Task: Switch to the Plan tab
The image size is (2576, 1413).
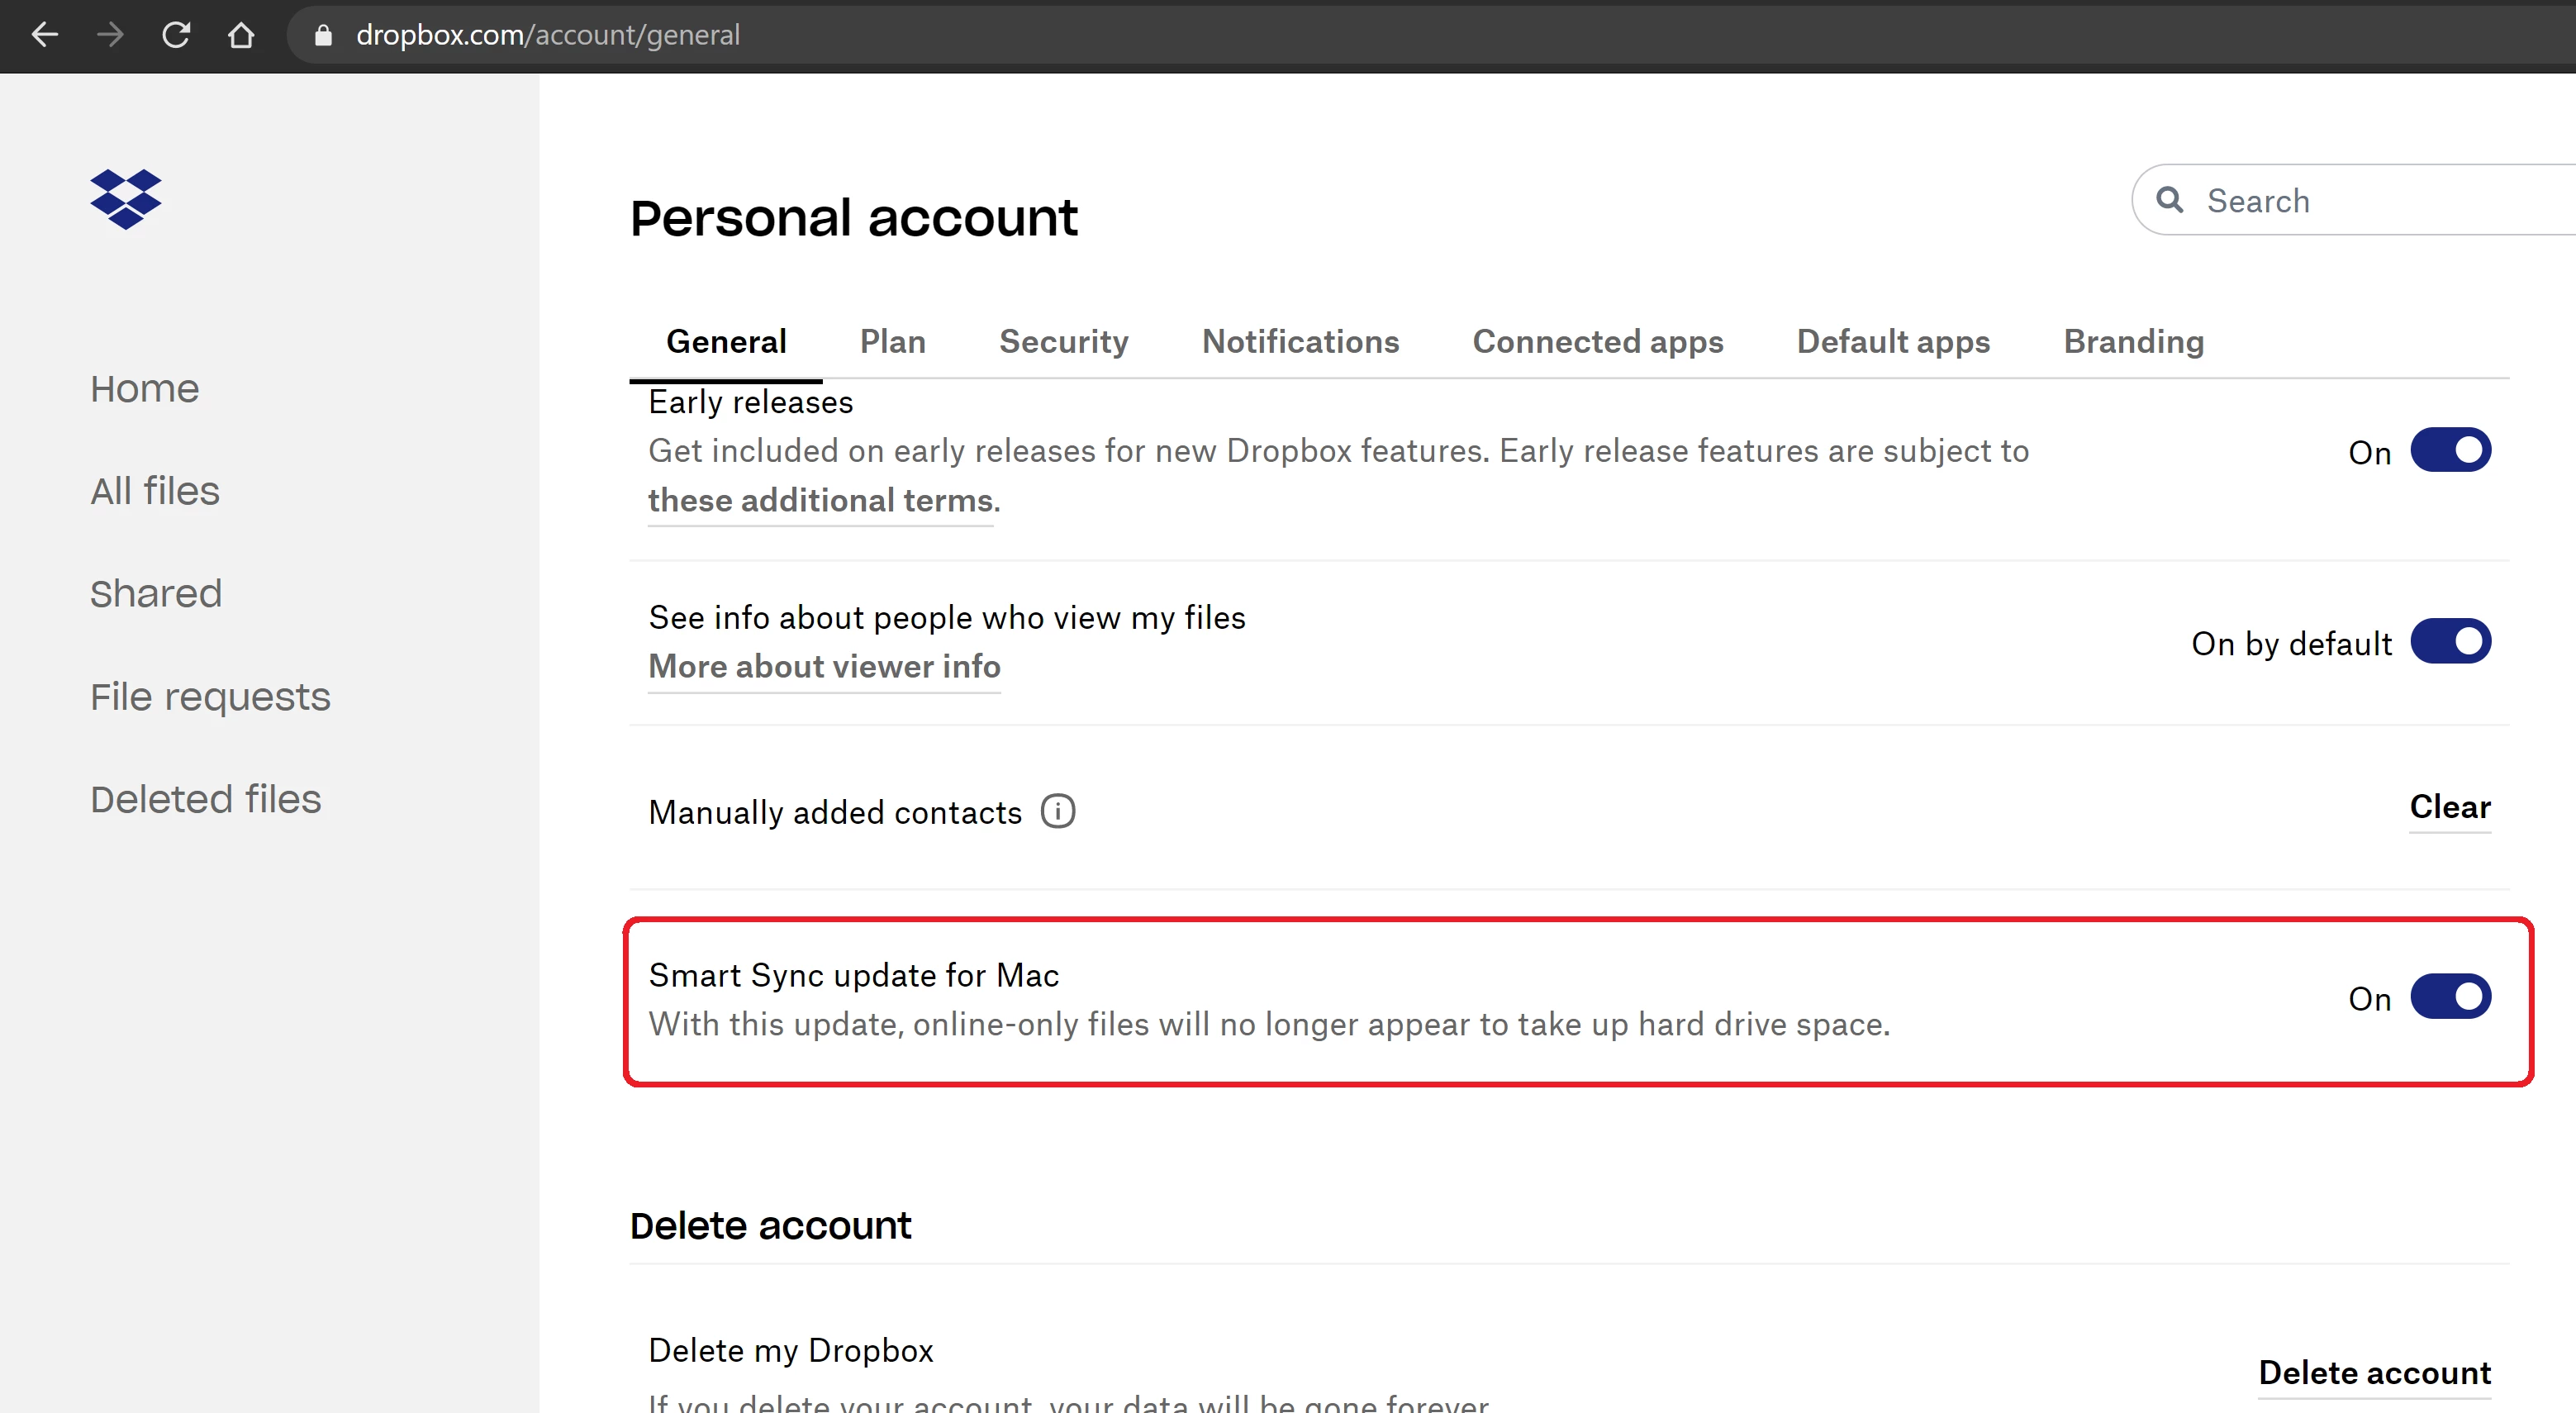Action: 893,342
